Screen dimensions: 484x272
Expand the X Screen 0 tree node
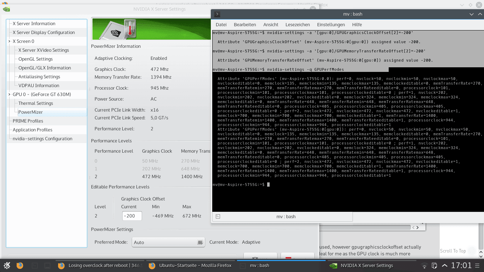[10, 41]
